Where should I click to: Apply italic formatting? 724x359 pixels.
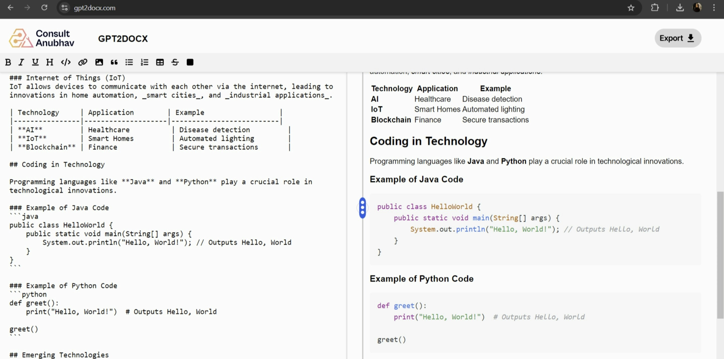tap(21, 62)
